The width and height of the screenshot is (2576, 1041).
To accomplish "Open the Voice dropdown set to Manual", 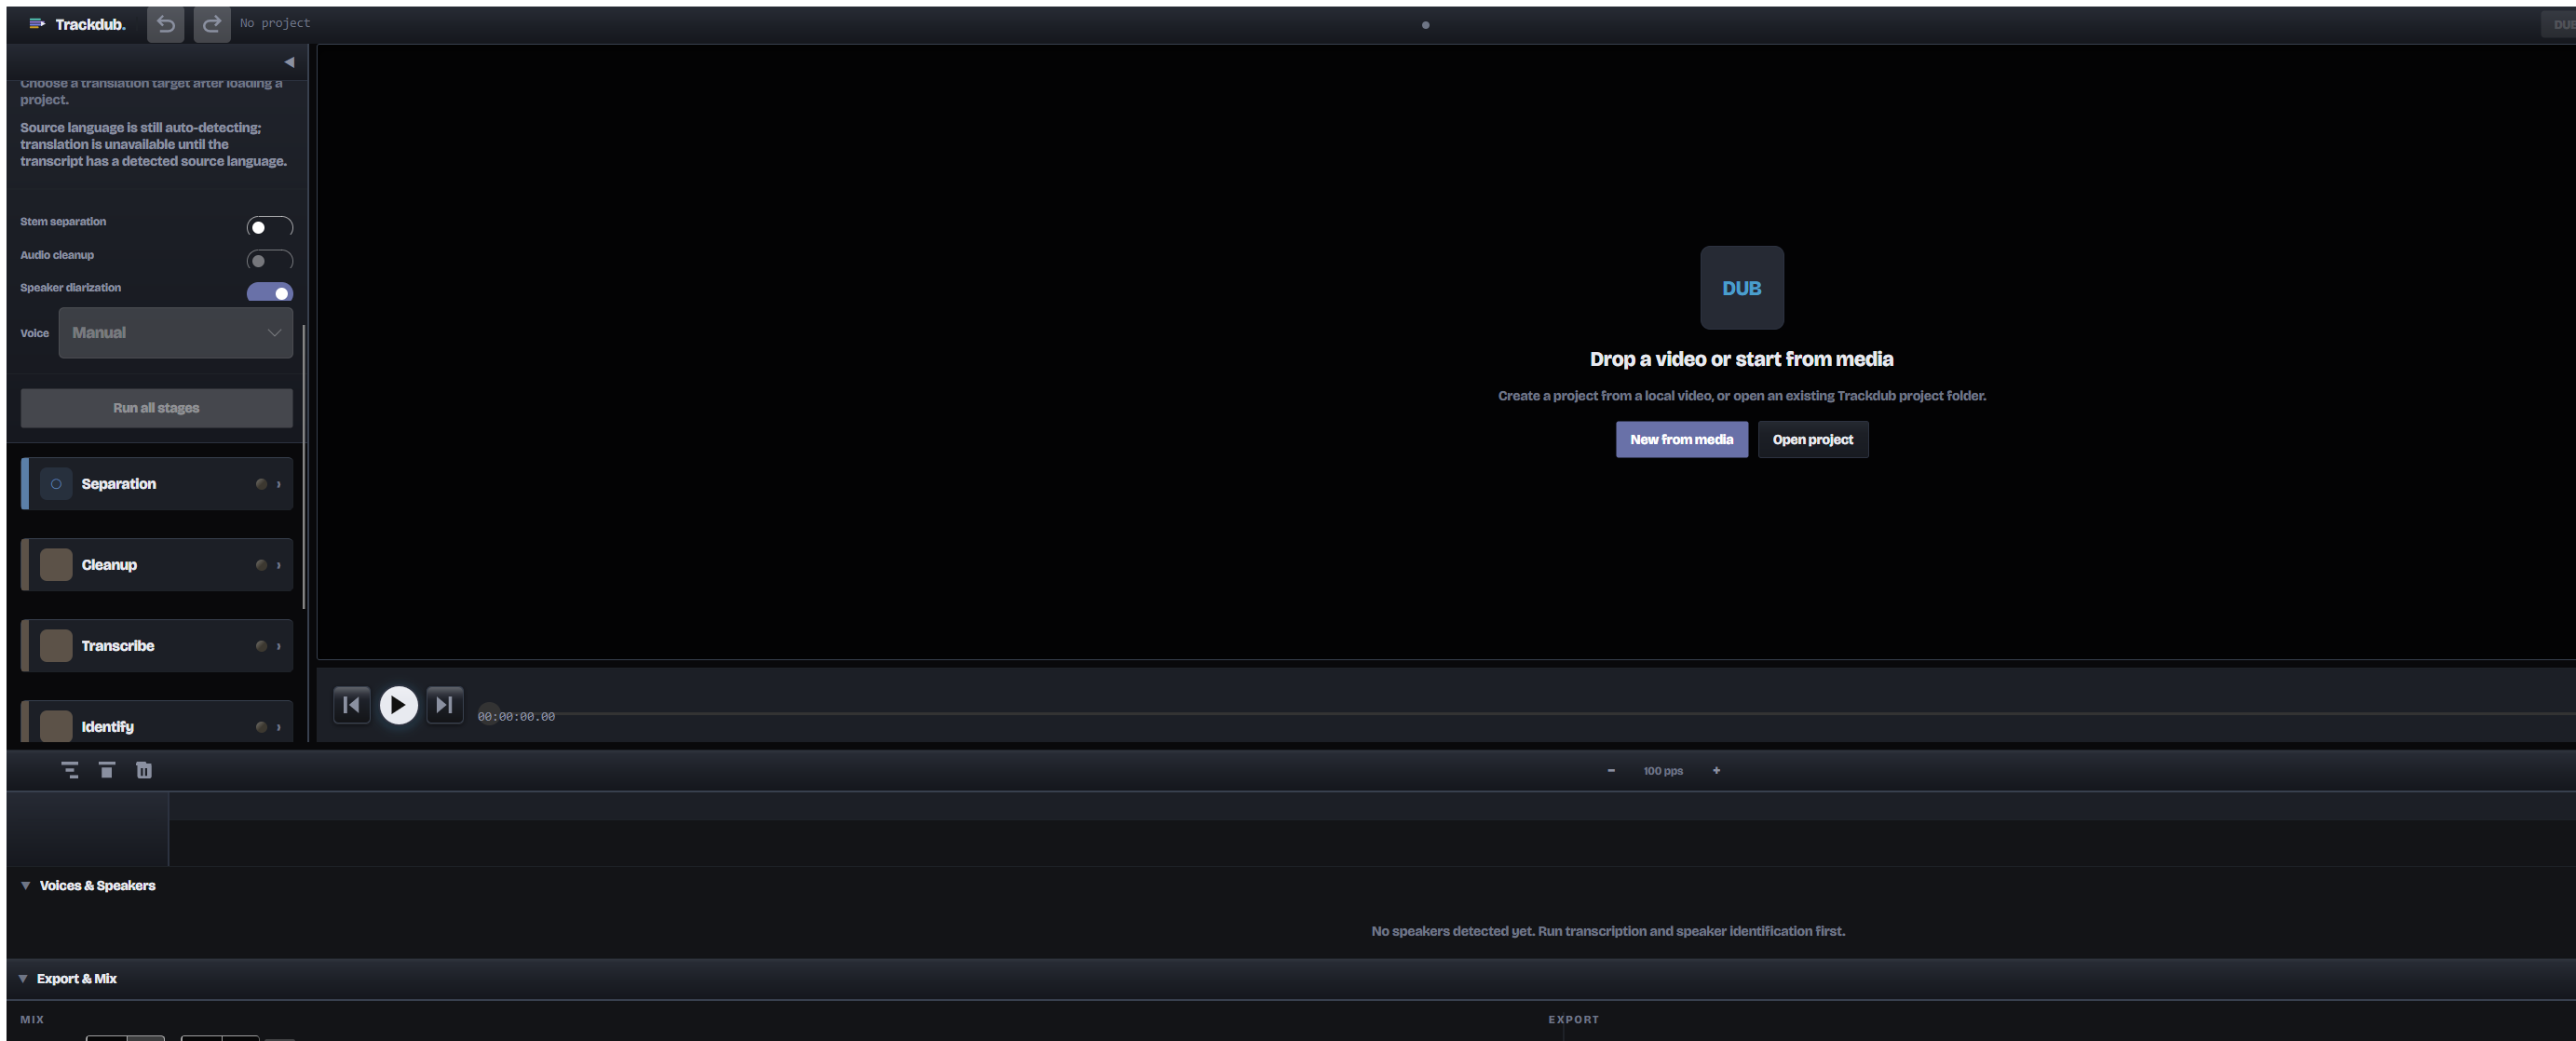I will (x=176, y=333).
